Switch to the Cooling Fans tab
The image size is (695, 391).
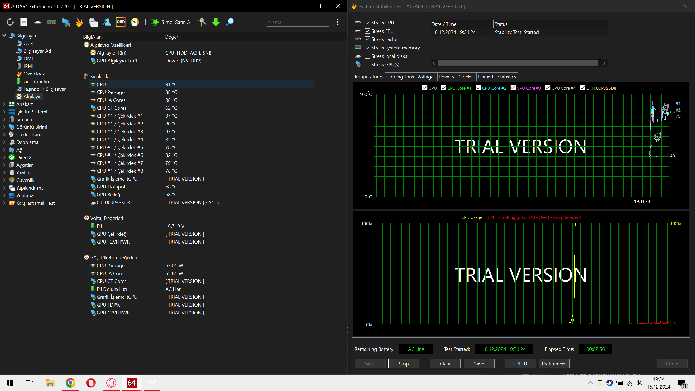400,77
